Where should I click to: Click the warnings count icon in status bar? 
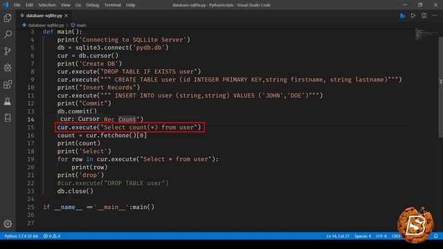56,236
